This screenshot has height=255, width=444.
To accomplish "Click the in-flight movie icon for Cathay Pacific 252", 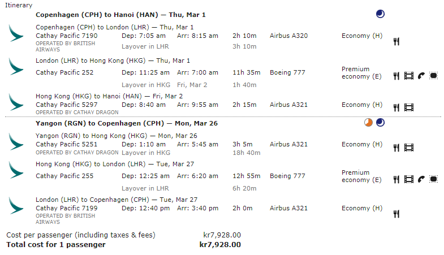I will click(408, 76).
